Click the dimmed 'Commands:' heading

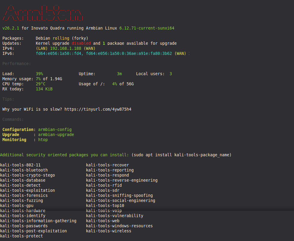[13, 119]
